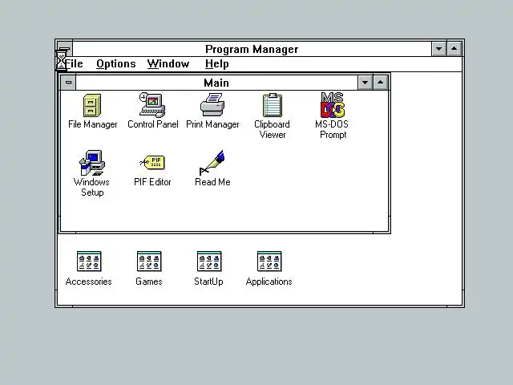Click the Control Panel label text
Image resolution: width=513 pixels, height=385 pixels.
click(x=153, y=124)
